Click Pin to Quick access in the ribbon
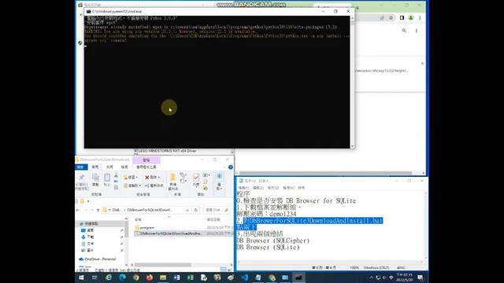 coord(82,182)
